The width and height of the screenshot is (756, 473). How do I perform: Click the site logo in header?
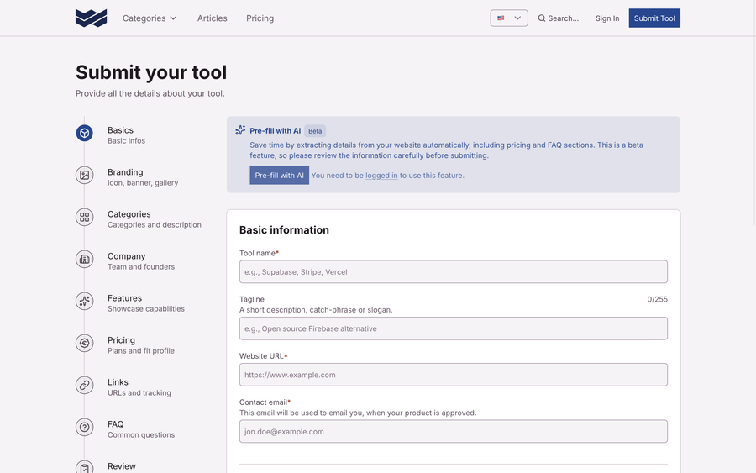pos(91,18)
